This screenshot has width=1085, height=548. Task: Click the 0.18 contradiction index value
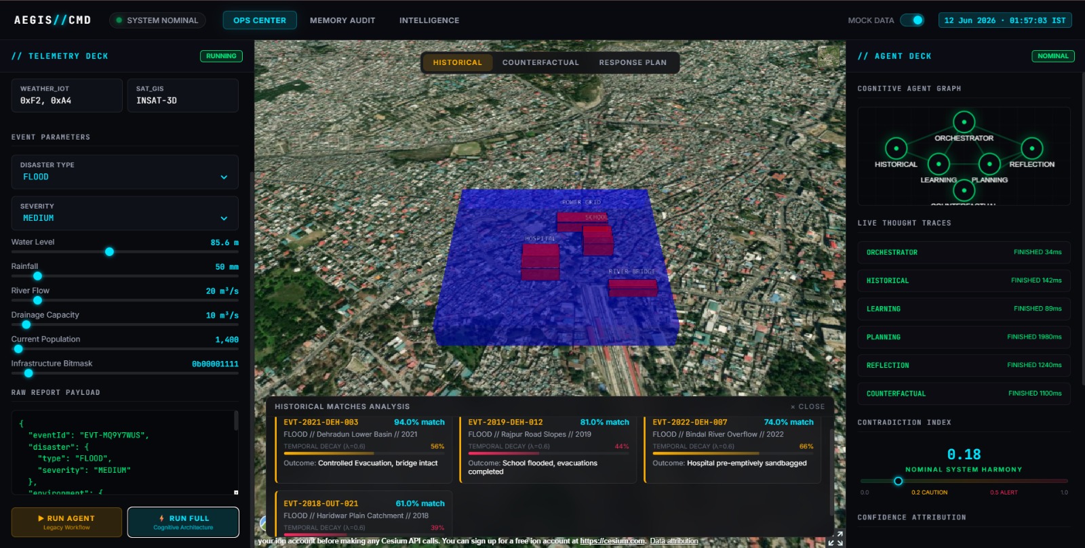(x=964, y=455)
